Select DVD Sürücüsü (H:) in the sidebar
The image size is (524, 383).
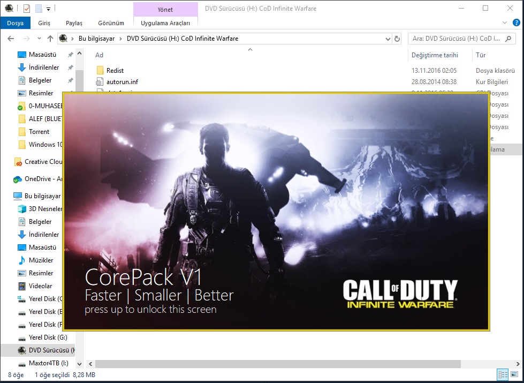(x=38, y=350)
